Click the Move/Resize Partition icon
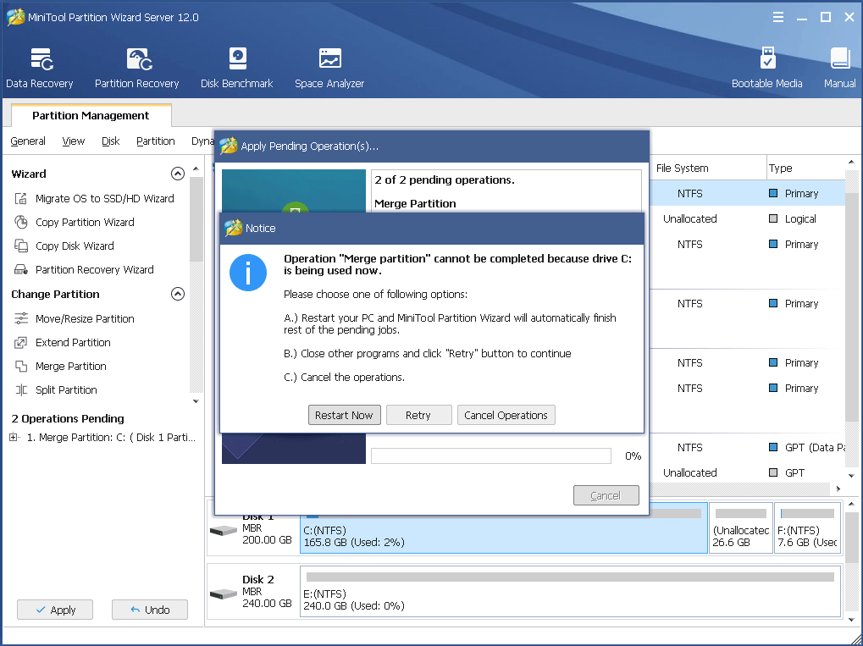Screen dimensions: 863x646 pos(21,318)
